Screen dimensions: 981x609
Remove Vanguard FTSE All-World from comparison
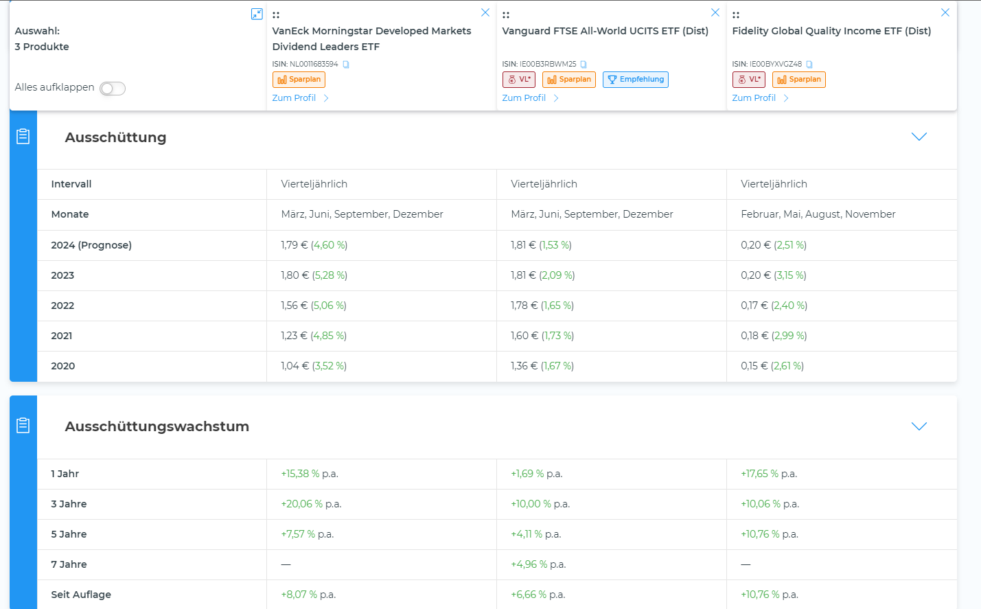[715, 12]
